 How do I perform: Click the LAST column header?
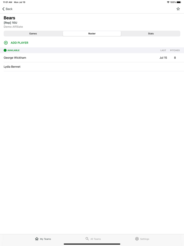(x=163, y=50)
